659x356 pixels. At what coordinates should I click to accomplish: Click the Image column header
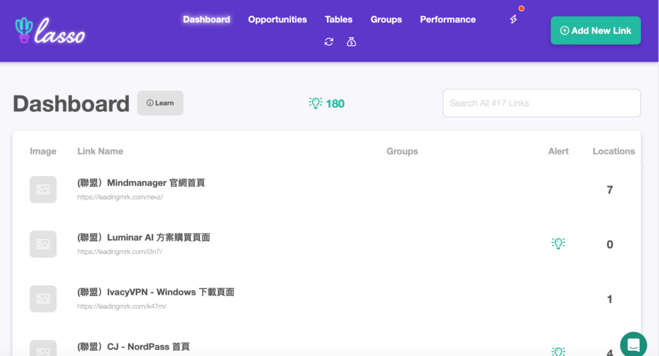43,151
